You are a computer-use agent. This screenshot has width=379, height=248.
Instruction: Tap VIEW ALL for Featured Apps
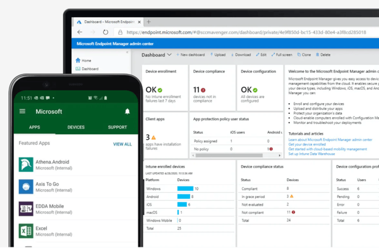tap(123, 144)
